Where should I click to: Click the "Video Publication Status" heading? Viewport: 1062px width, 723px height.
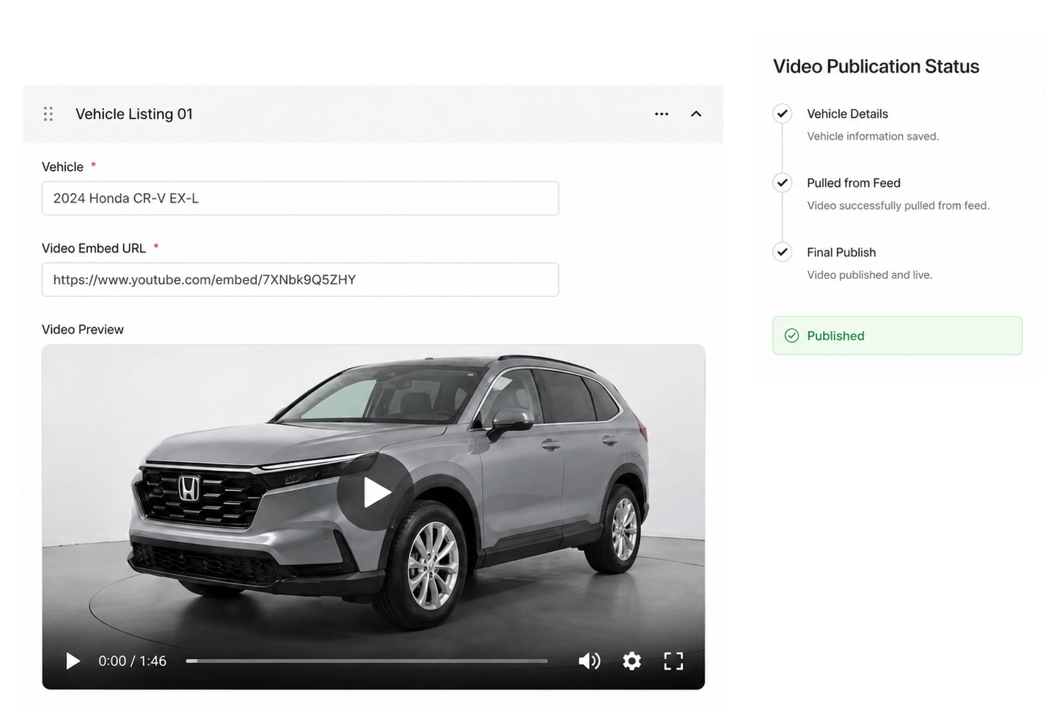pos(876,66)
